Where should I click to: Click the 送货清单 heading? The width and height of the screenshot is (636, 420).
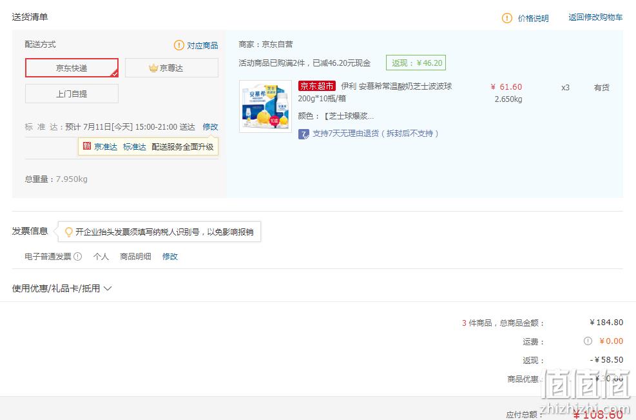click(30, 17)
